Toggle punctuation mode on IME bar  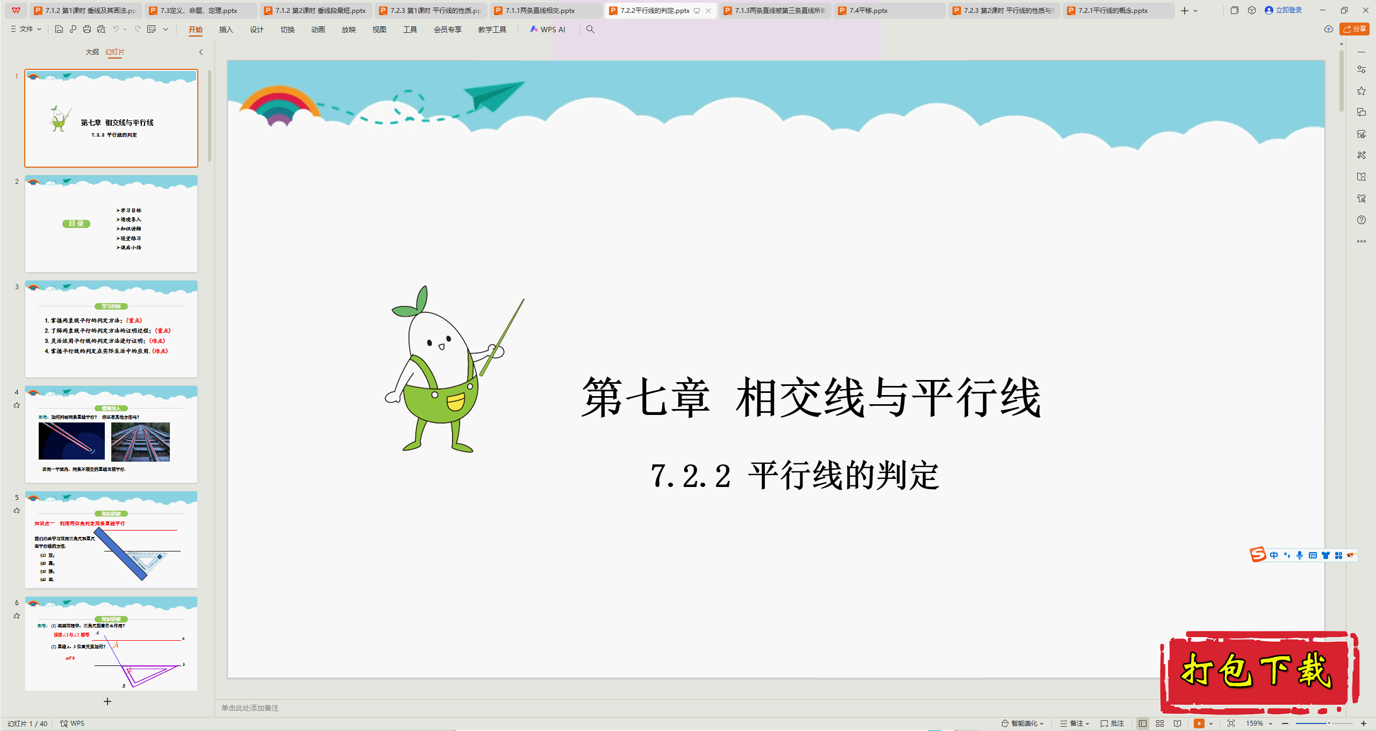click(1287, 555)
